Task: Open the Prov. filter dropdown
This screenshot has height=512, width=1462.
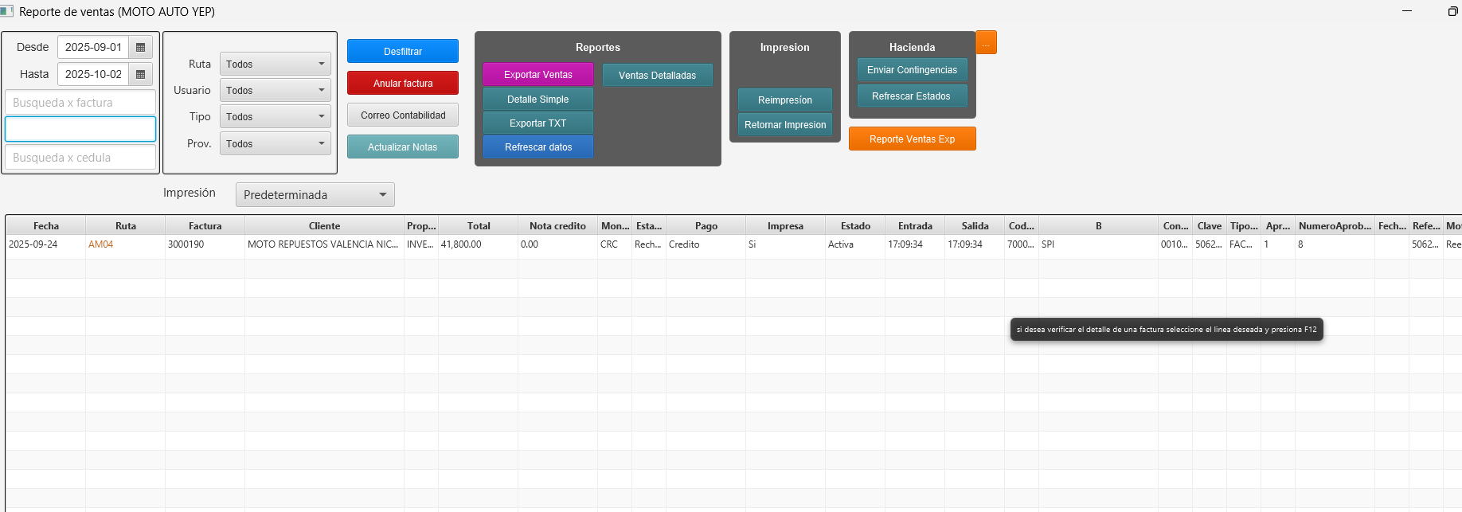Action: (x=275, y=144)
